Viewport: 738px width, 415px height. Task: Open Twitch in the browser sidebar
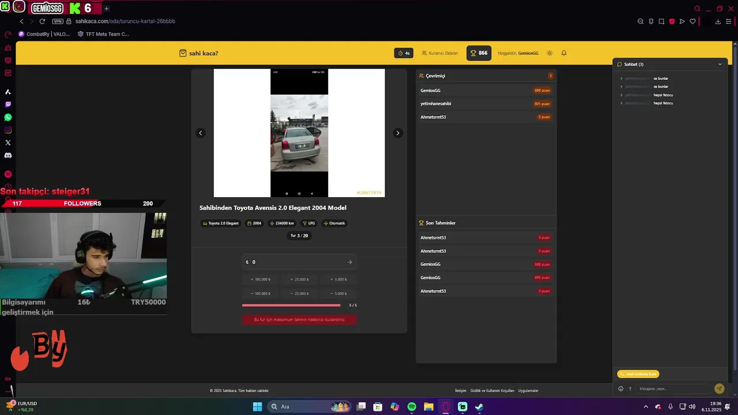click(8, 104)
